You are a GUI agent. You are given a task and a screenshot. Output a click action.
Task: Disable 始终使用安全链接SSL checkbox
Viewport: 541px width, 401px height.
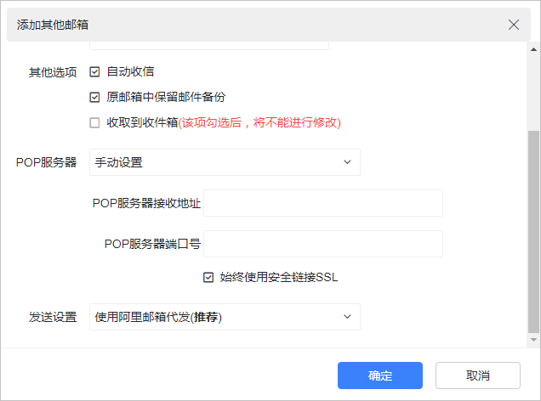pos(208,277)
